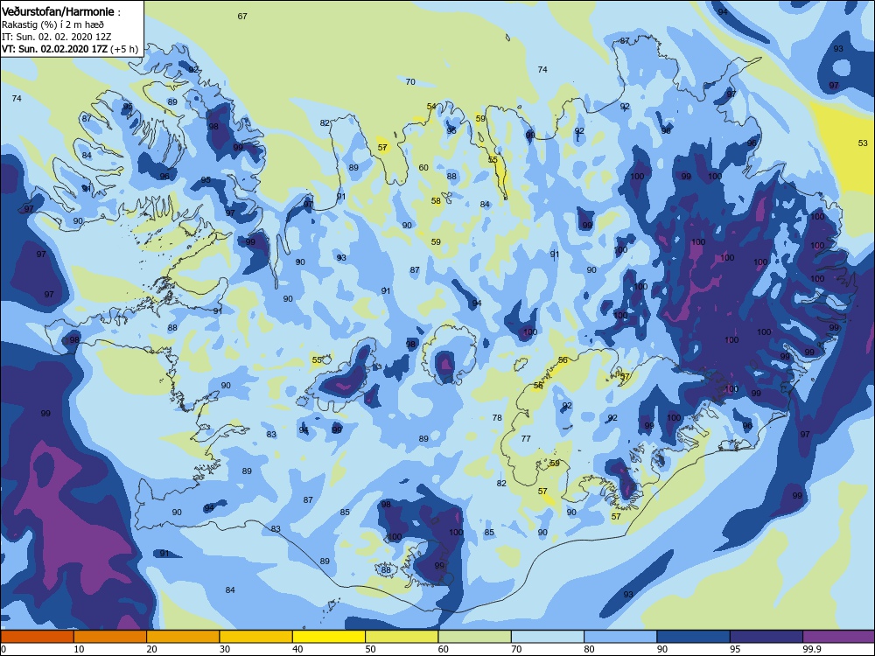Click the Veðurstofan/Harmonie title text

[x=61, y=11]
